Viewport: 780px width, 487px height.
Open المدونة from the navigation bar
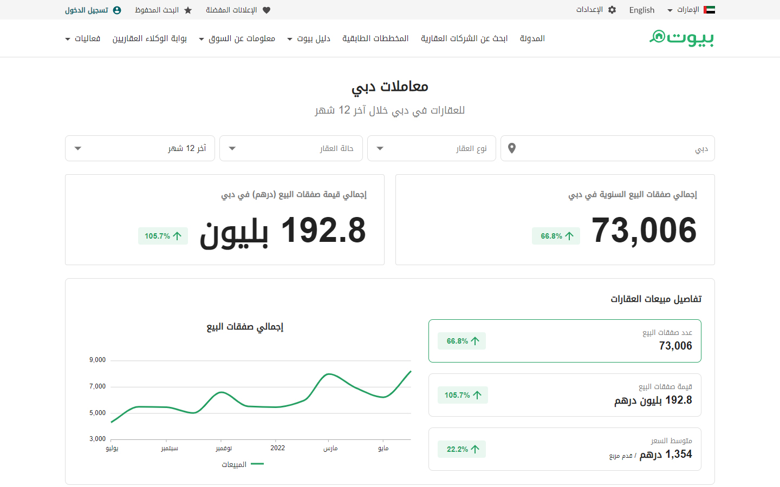pos(532,38)
